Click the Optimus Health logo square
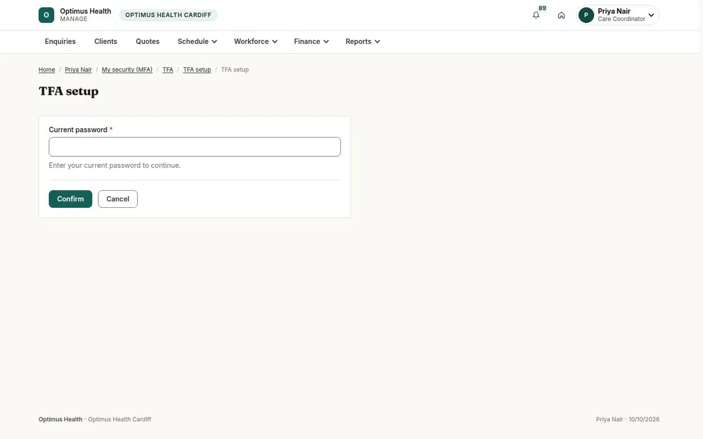Viewport: 703px width, 439px height. tap(46, 15)
